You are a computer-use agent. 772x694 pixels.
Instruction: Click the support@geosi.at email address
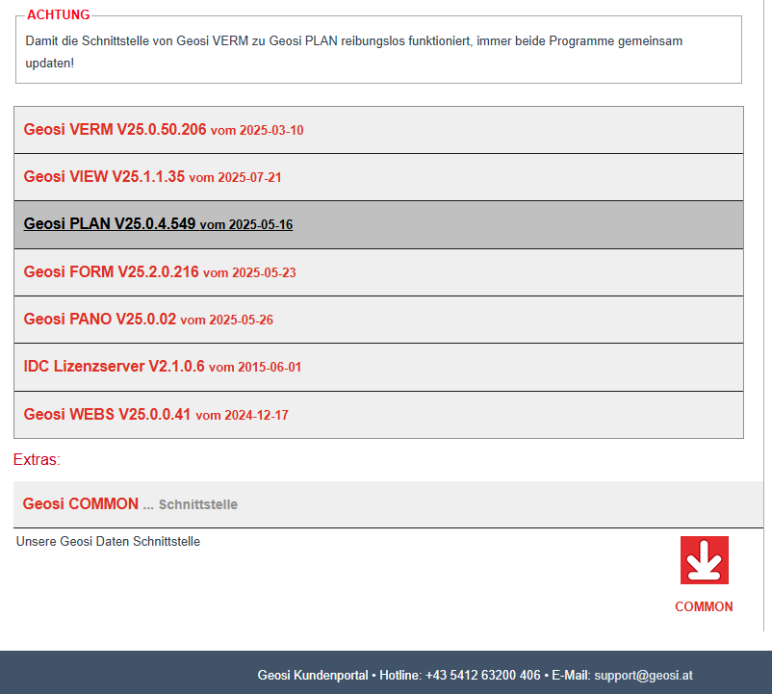(x=643, y=676)
